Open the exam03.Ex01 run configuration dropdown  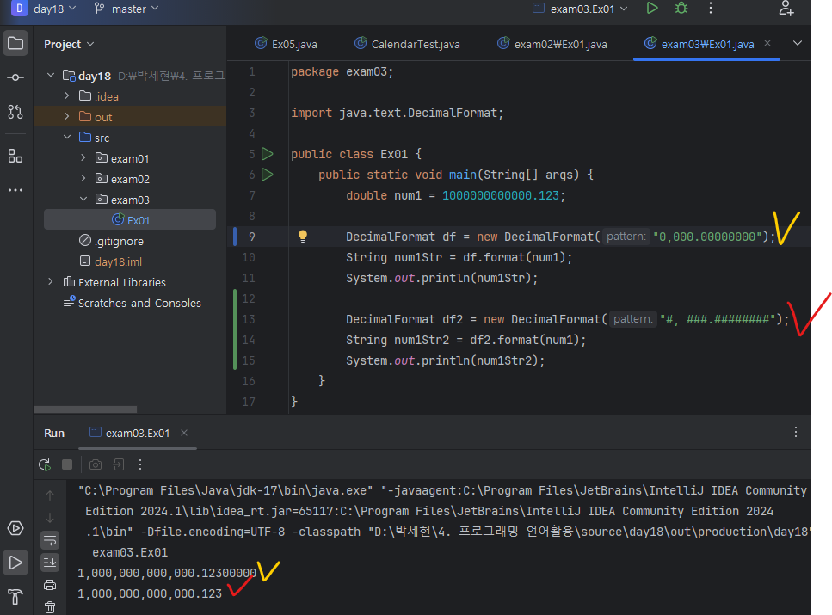tap(581, 9)
